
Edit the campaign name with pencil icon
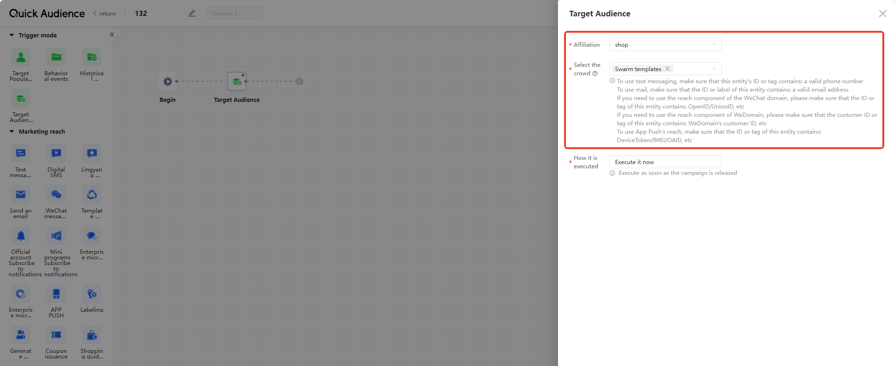(192, 13)
